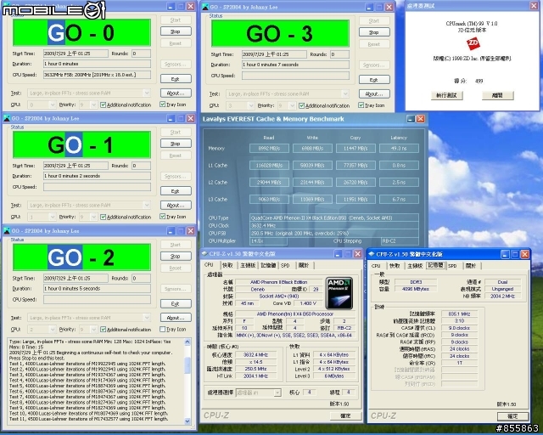The width and height of the screenshot is (543, 435).
Task: Click GO - 2 window title icon
Action: point(7,231)
